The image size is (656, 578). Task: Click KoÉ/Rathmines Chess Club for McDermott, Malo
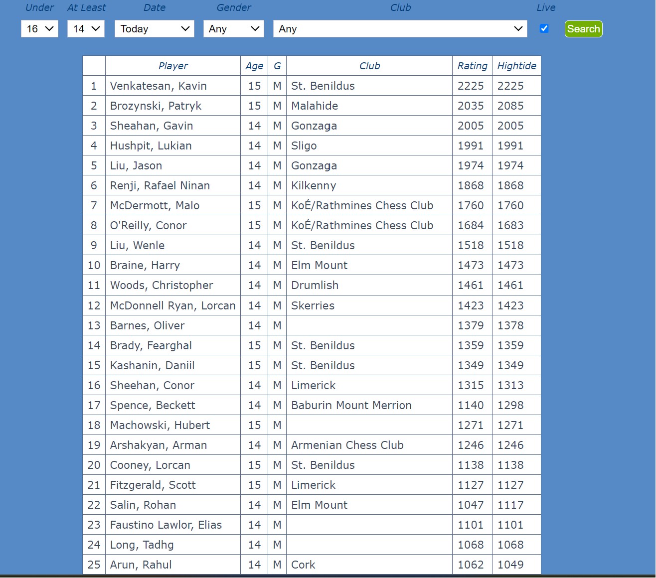(x=362, y=205)
